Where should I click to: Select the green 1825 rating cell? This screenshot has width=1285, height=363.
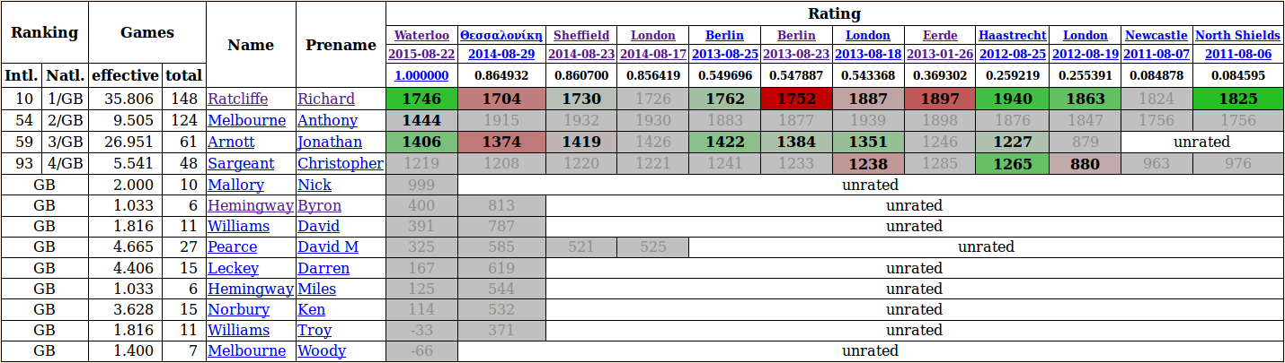click(1237, 99)
